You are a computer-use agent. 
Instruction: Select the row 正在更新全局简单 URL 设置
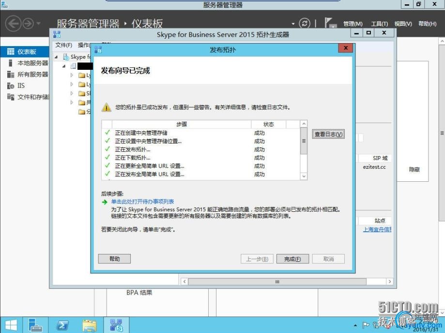pyautogui.click(x=200, y=166)
